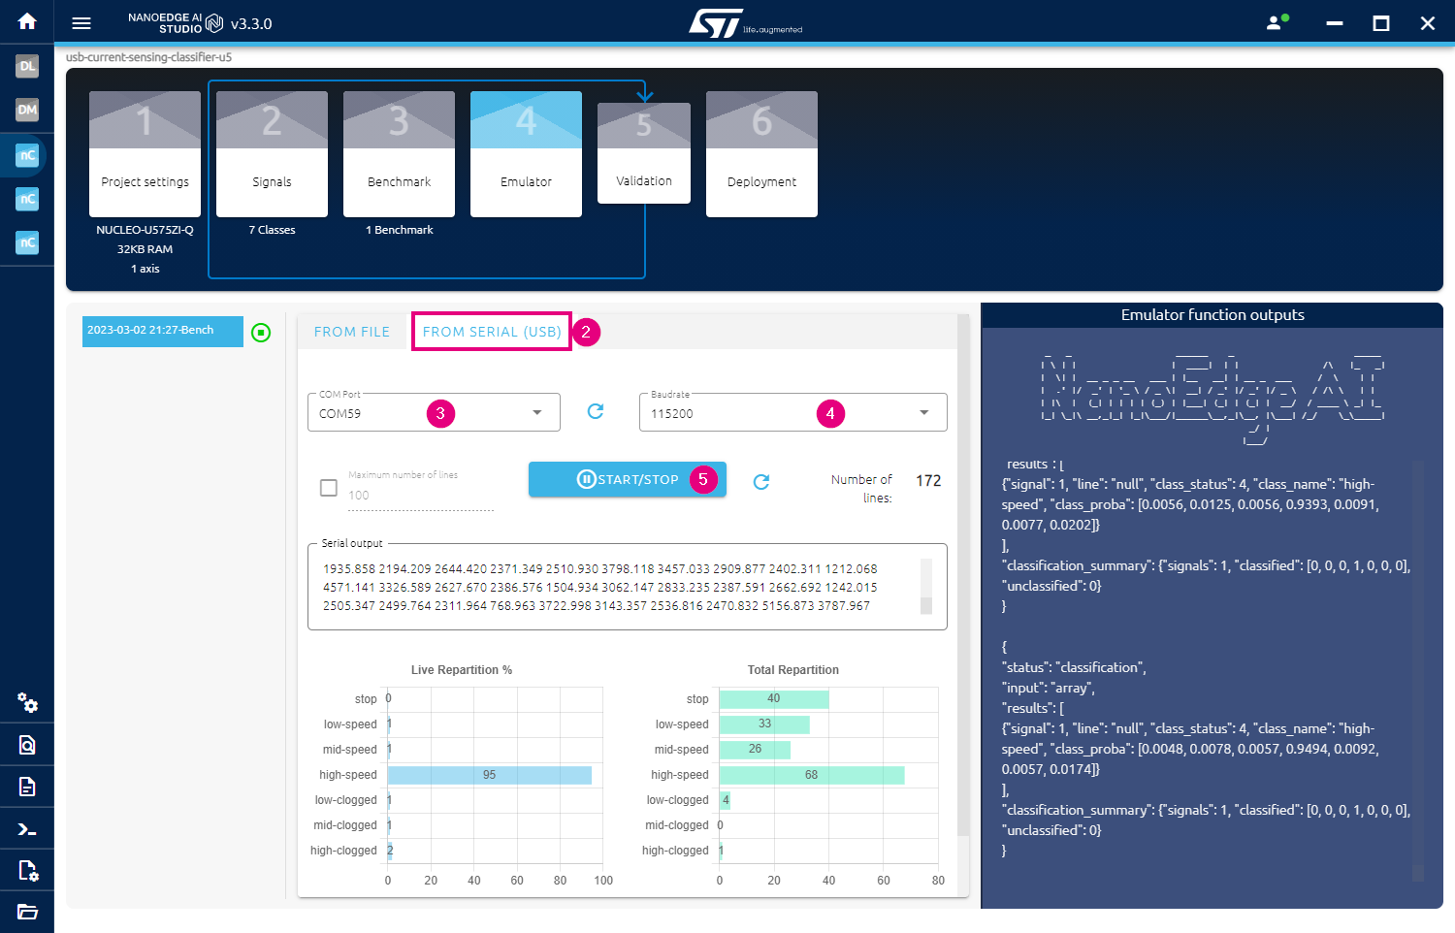1455x933 pixels.
Task: Click the main panel vertical scrollbar
Action: coord(962,575)
